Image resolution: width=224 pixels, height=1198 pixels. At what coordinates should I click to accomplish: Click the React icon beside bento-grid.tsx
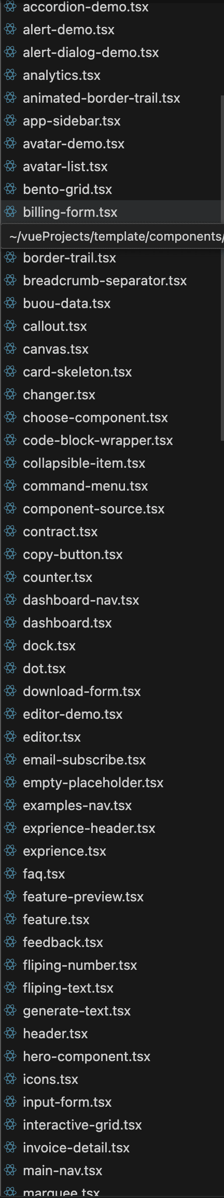pos(10,189)
